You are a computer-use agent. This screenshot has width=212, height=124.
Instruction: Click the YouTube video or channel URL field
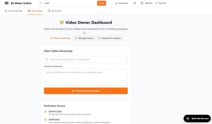(86, 59)
